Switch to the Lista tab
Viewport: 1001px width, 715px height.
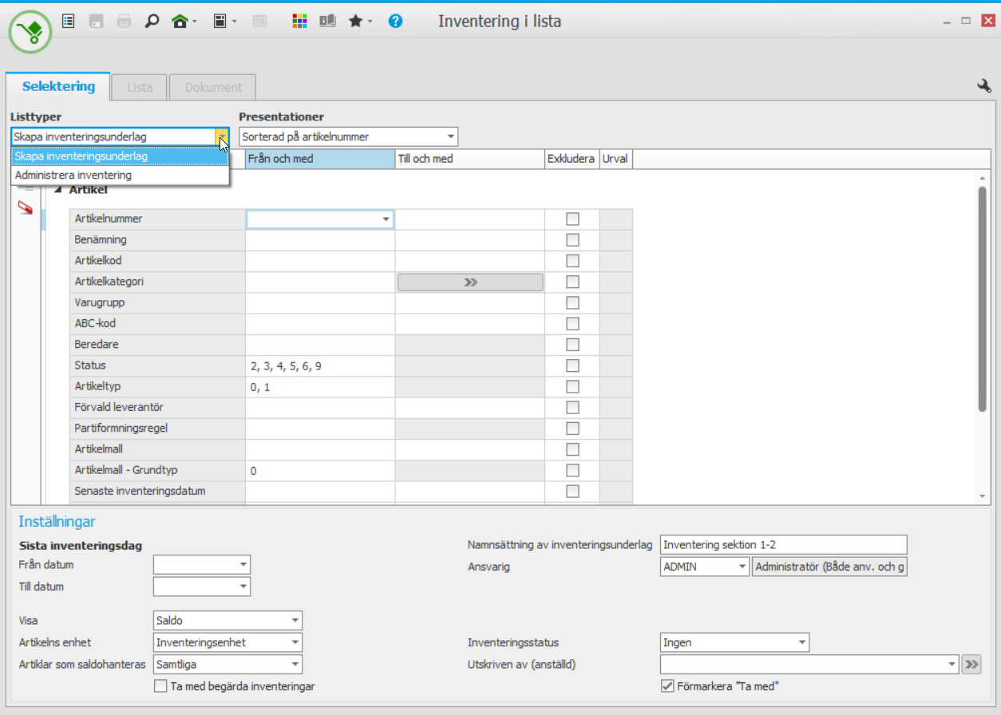140,88
